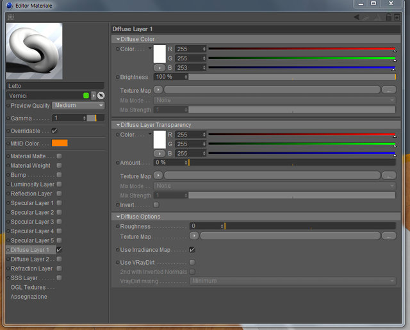
Task: Collapse the Diffuse Layer Transparency section
Action: point(119,125)
